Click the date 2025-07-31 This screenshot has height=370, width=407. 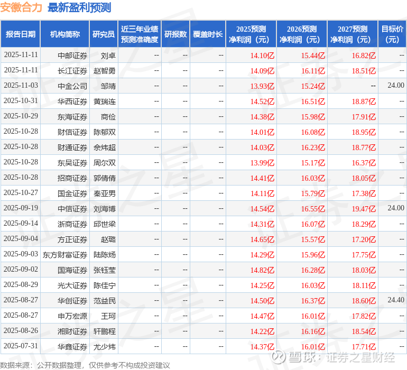[x=21, y=346]
